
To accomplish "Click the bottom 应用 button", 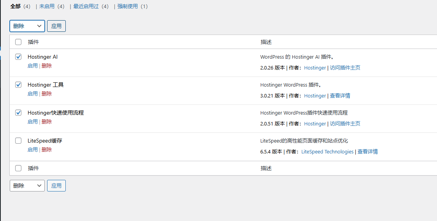I will 56,186.
